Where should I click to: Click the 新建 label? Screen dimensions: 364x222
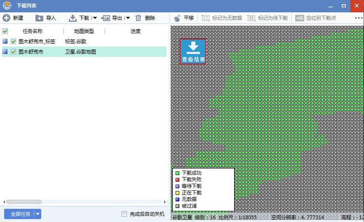click(x=18, y=18)
